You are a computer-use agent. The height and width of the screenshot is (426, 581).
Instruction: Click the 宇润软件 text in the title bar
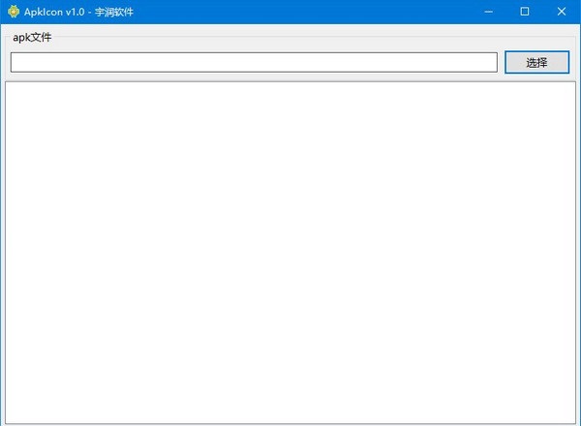(114, 12)
